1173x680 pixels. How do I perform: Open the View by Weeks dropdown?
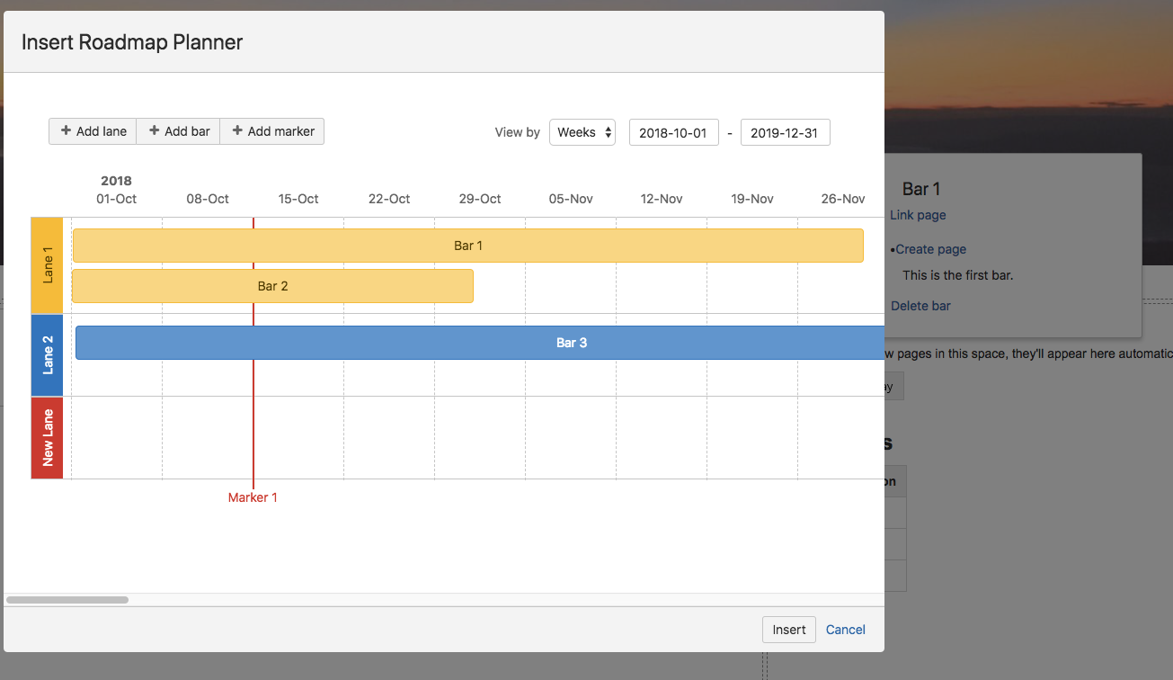click(x=582, y=132)
